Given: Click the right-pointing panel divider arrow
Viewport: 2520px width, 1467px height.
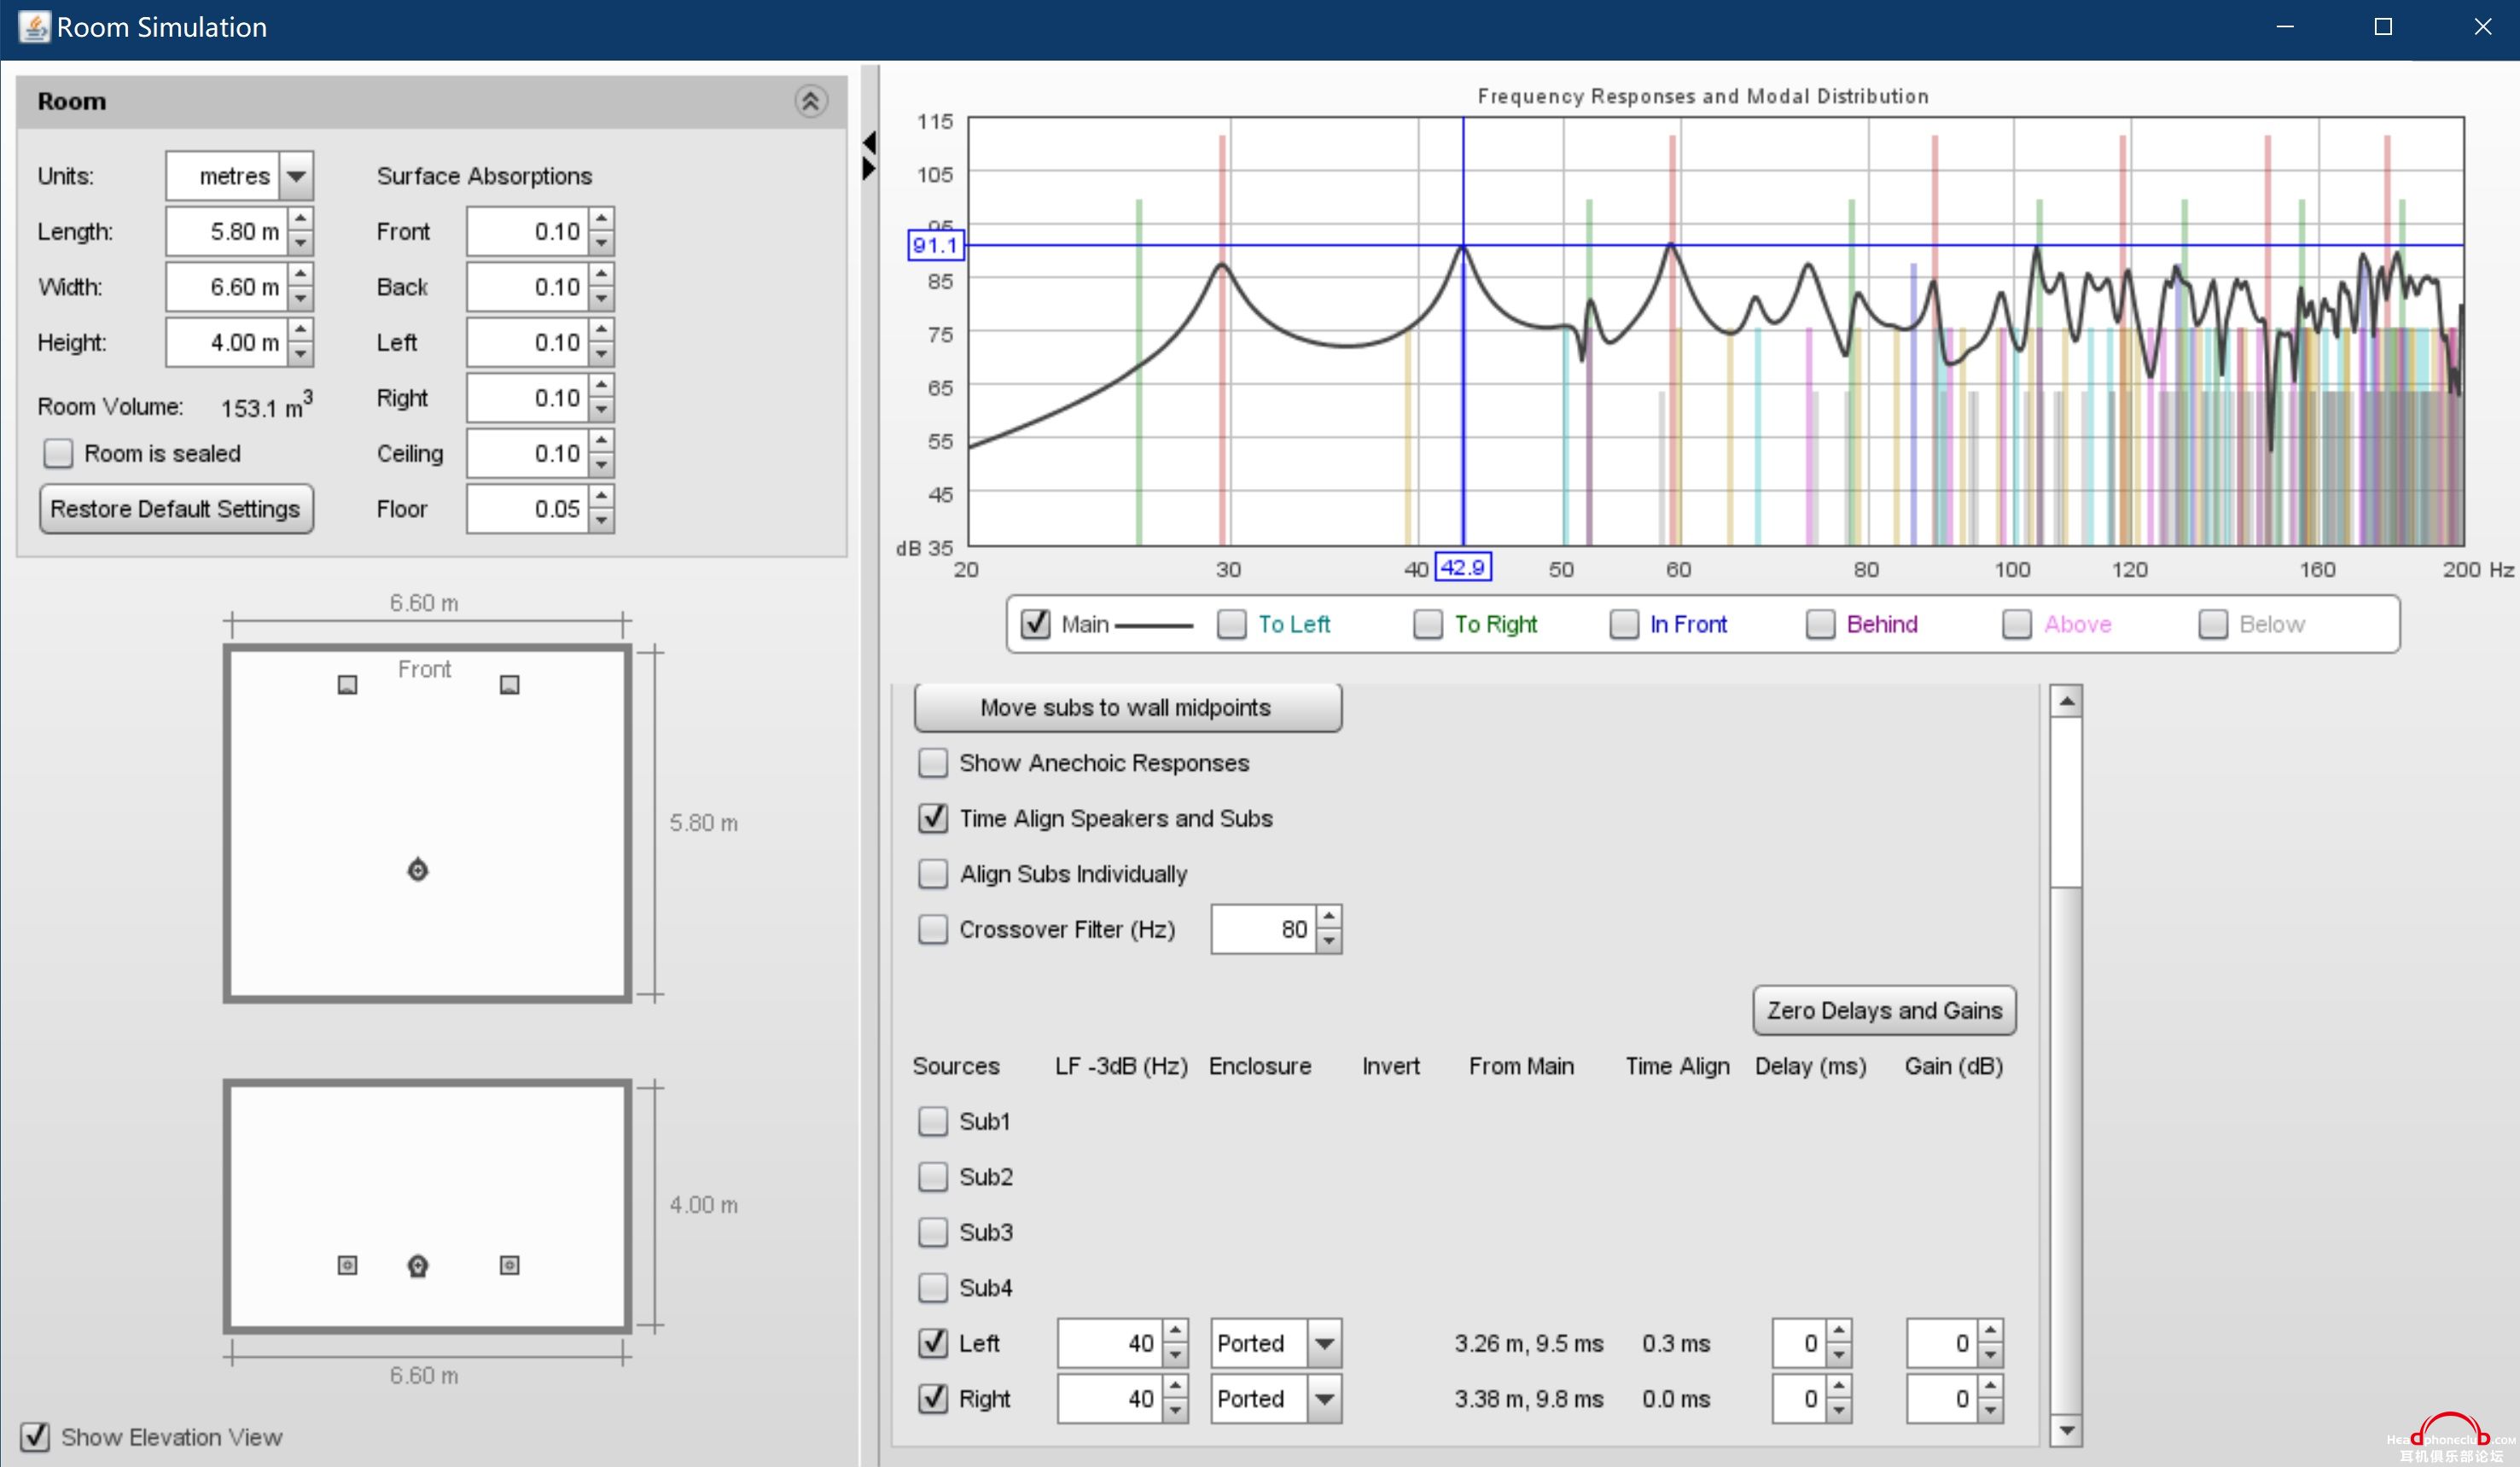Looking at the screenshot, I should pos(869,169).
